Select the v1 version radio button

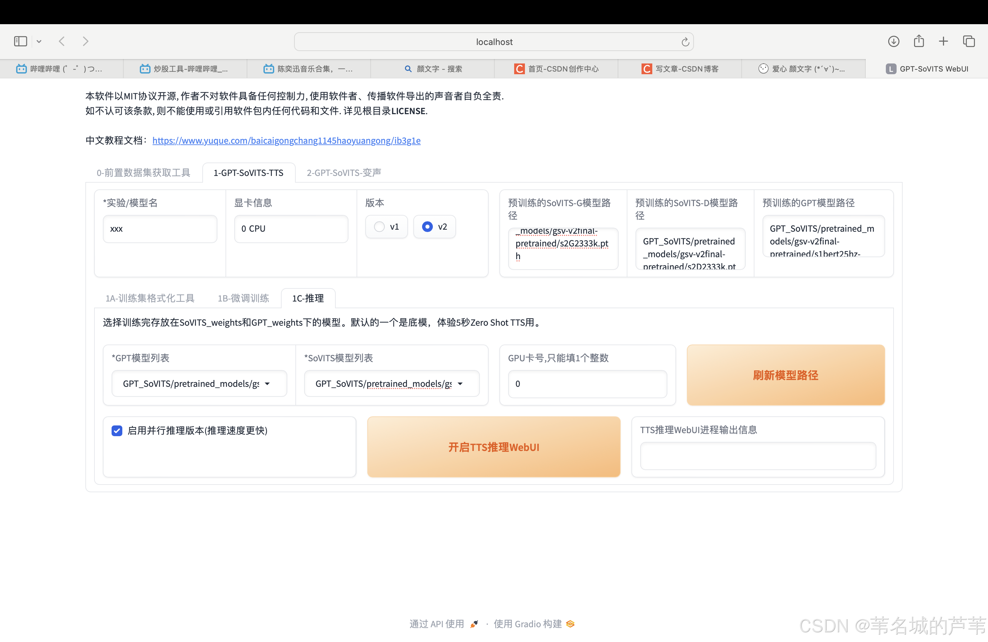click(379, 227)
